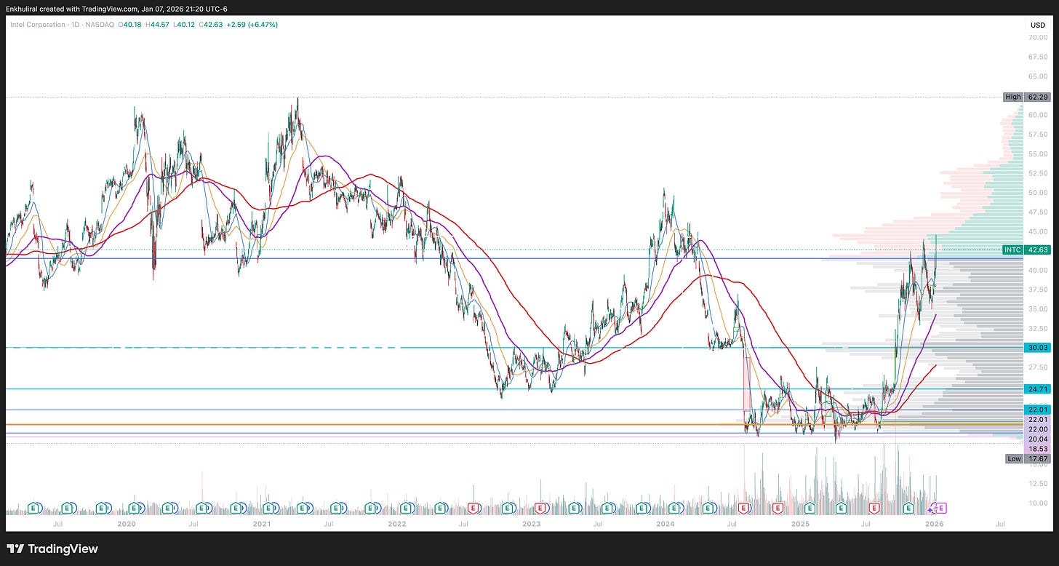1059x566 pixels.
Task: Click the 57.50 price axis tick
Action: pyautogui.click(x=1038, y=134)
